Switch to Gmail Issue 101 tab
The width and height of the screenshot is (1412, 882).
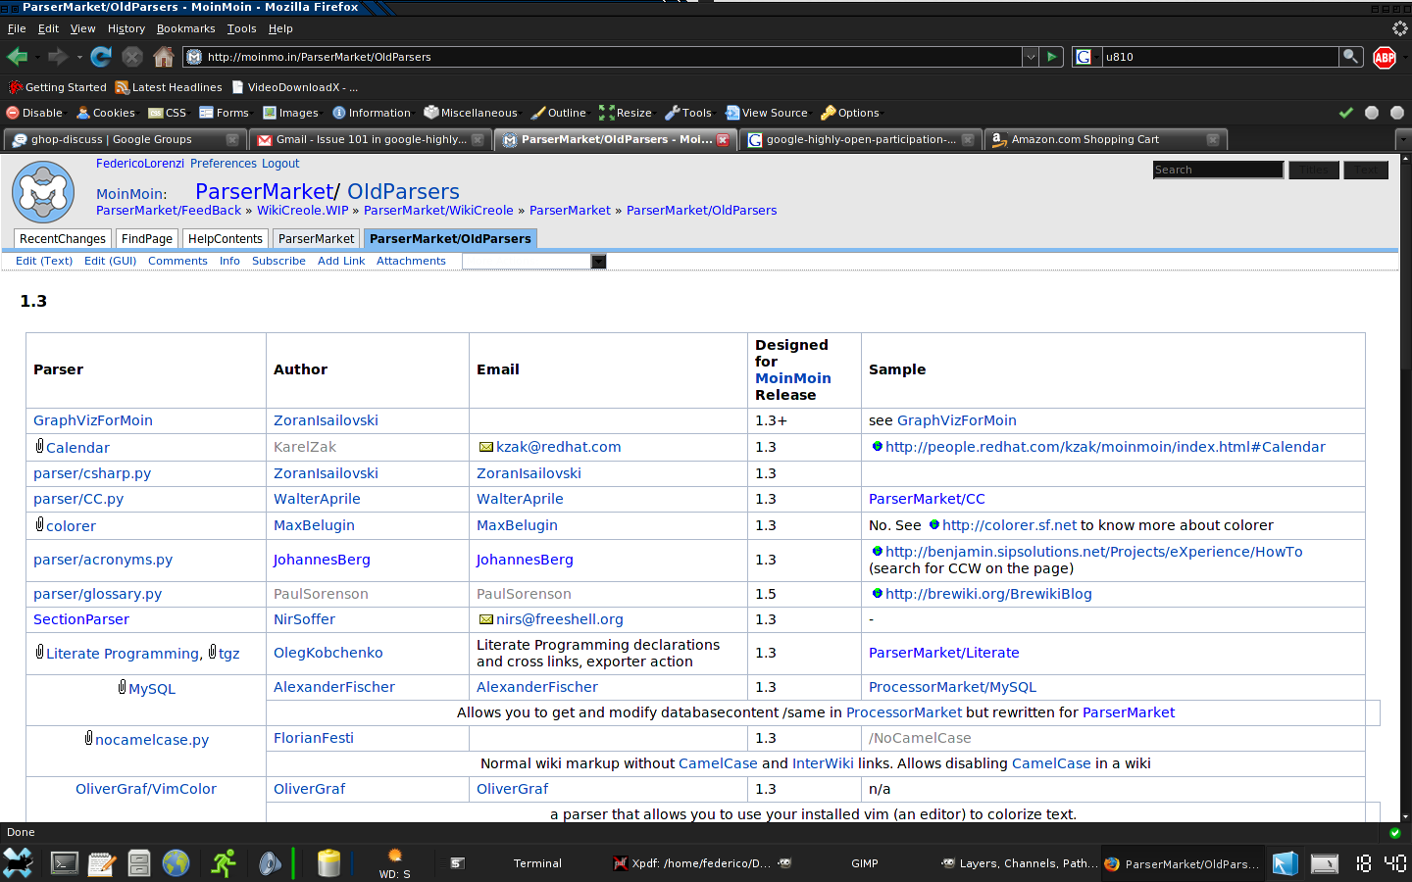tap(370, 139)
